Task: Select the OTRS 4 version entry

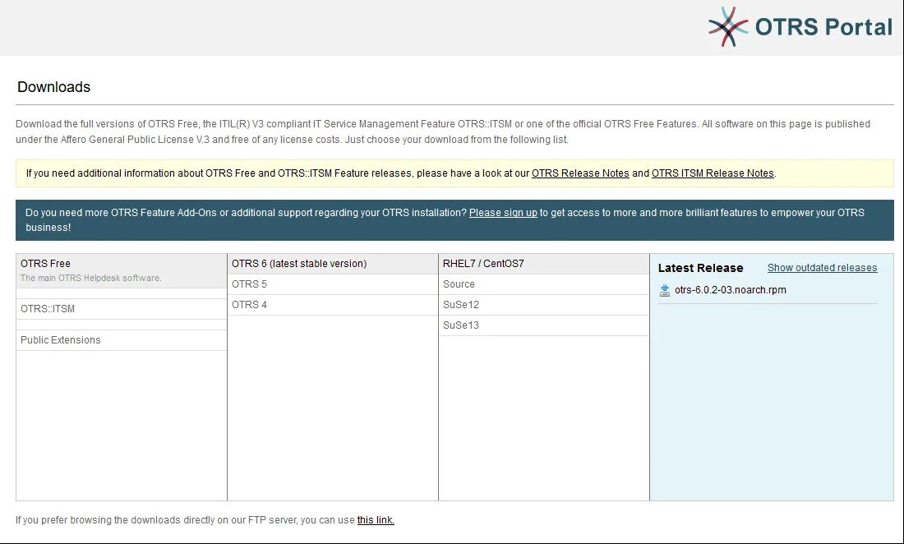Action: pos(249,304)
